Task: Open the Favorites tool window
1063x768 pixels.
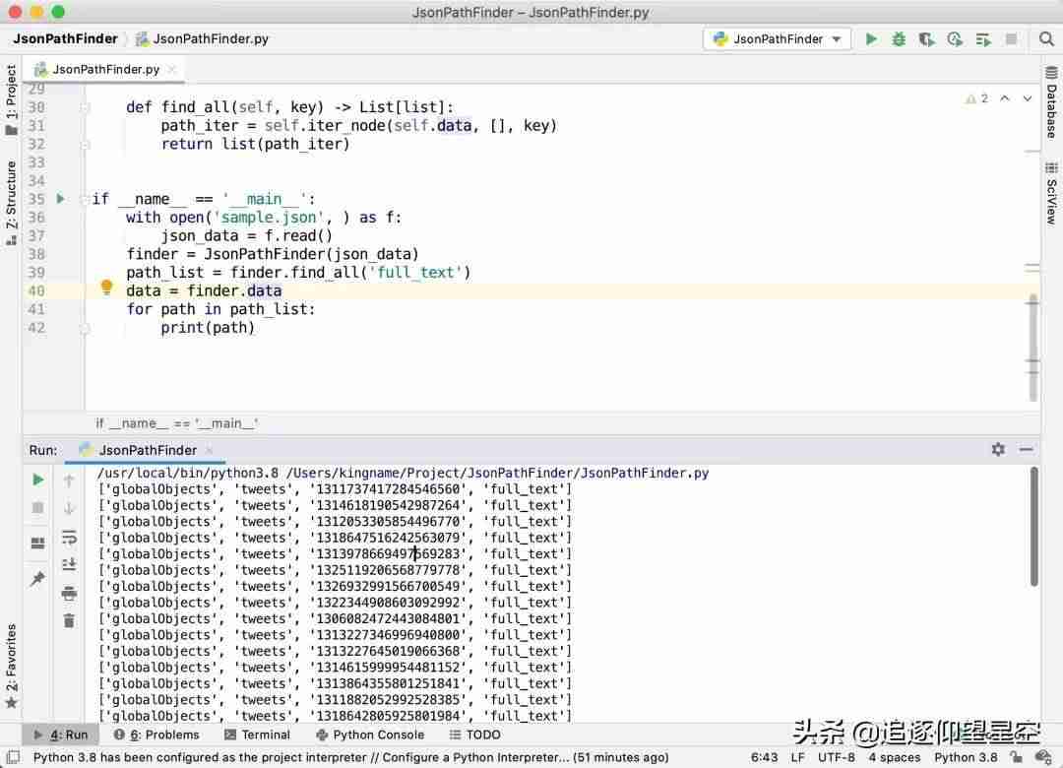Action: pyautogui.click(x=11, y=666)
